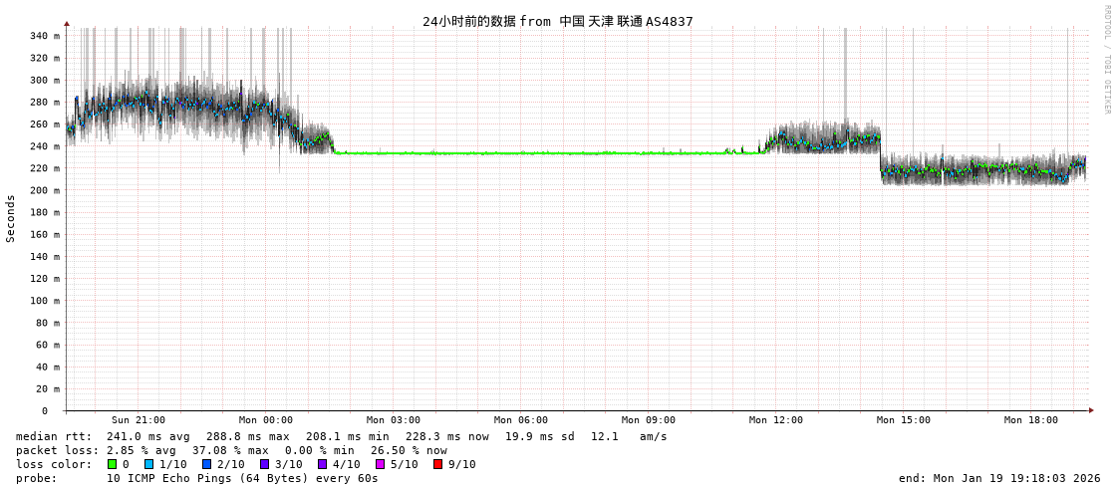Click the Mon 09:00 time axis label

(649, 420)
